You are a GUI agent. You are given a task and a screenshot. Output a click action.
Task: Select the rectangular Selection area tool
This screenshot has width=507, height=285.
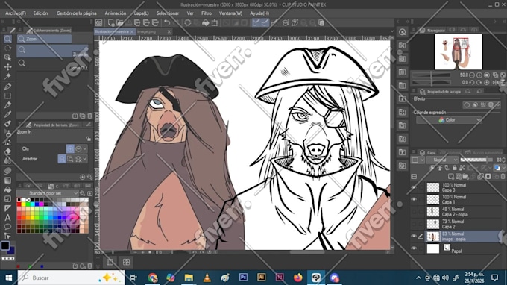click(7, 95)
